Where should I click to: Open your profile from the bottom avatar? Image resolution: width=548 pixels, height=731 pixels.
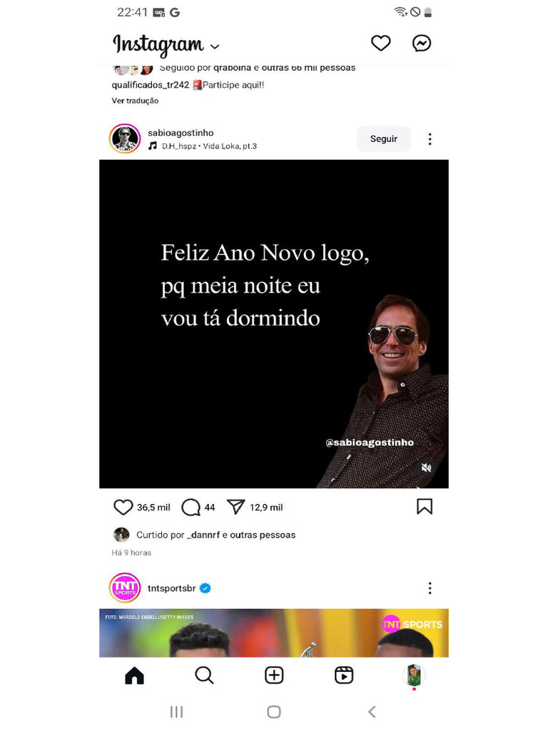pyautogui.click(x=414, y=675)
